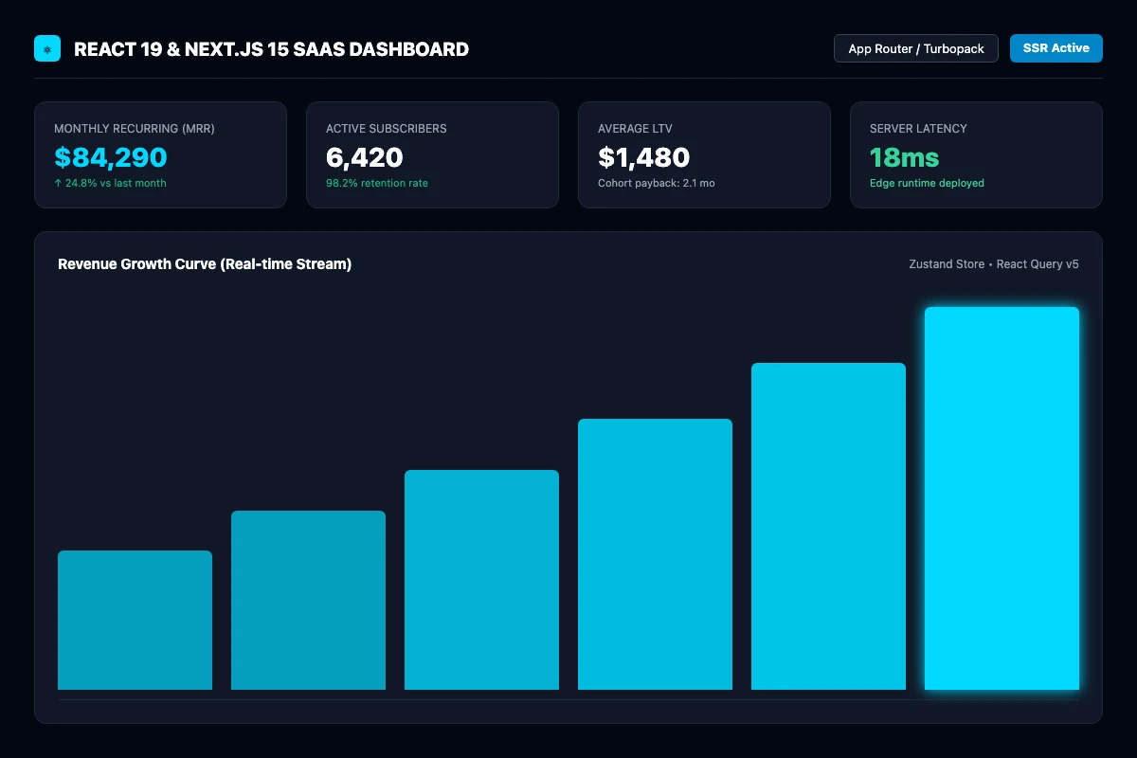Viewport: 1137px width, 758px height.
Task: Click the 18ms latency value
Action: tap(905, 157)
